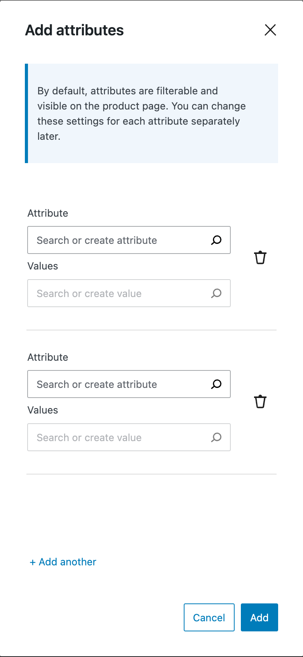Click the Add attributes heading
303x657 pixels.
[x=75, y=30]
